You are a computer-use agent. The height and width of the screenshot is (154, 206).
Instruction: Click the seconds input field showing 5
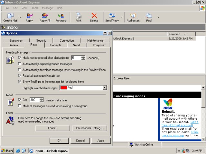[x=76, y=58]
